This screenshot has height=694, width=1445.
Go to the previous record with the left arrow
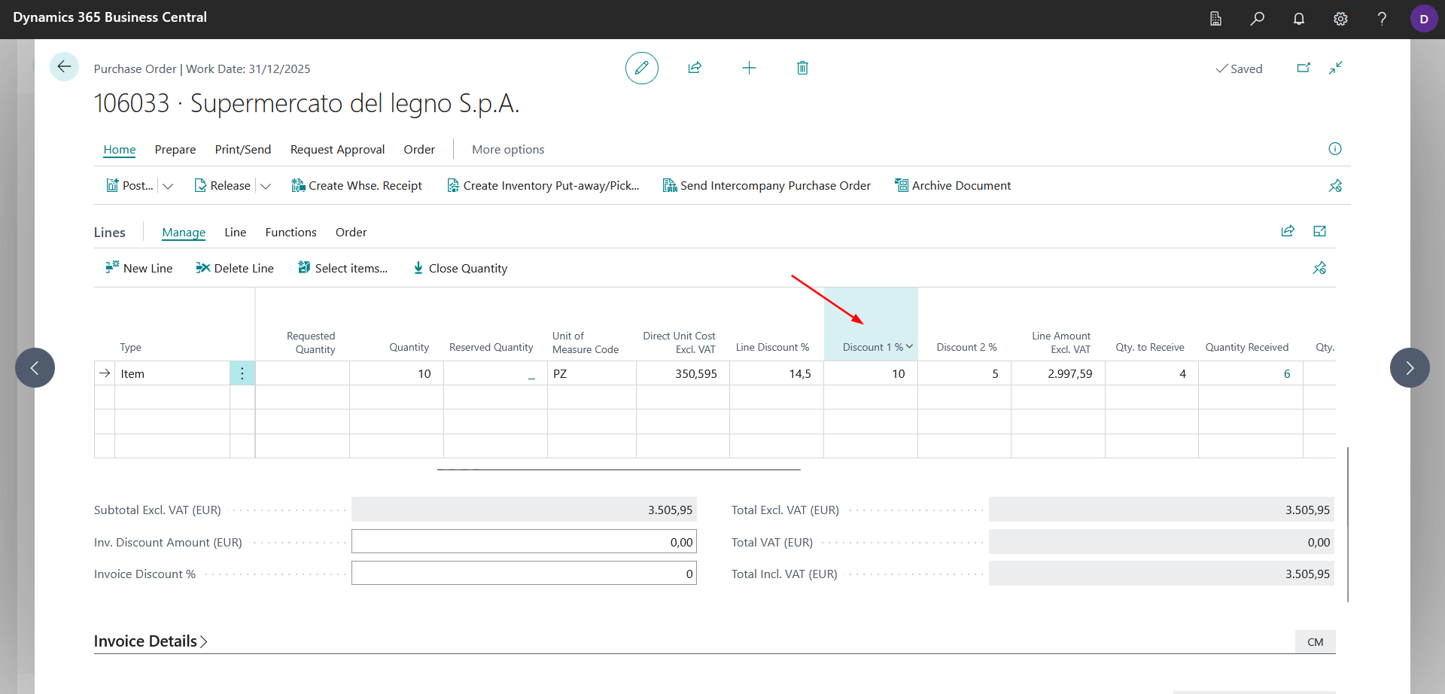point(35,367)
